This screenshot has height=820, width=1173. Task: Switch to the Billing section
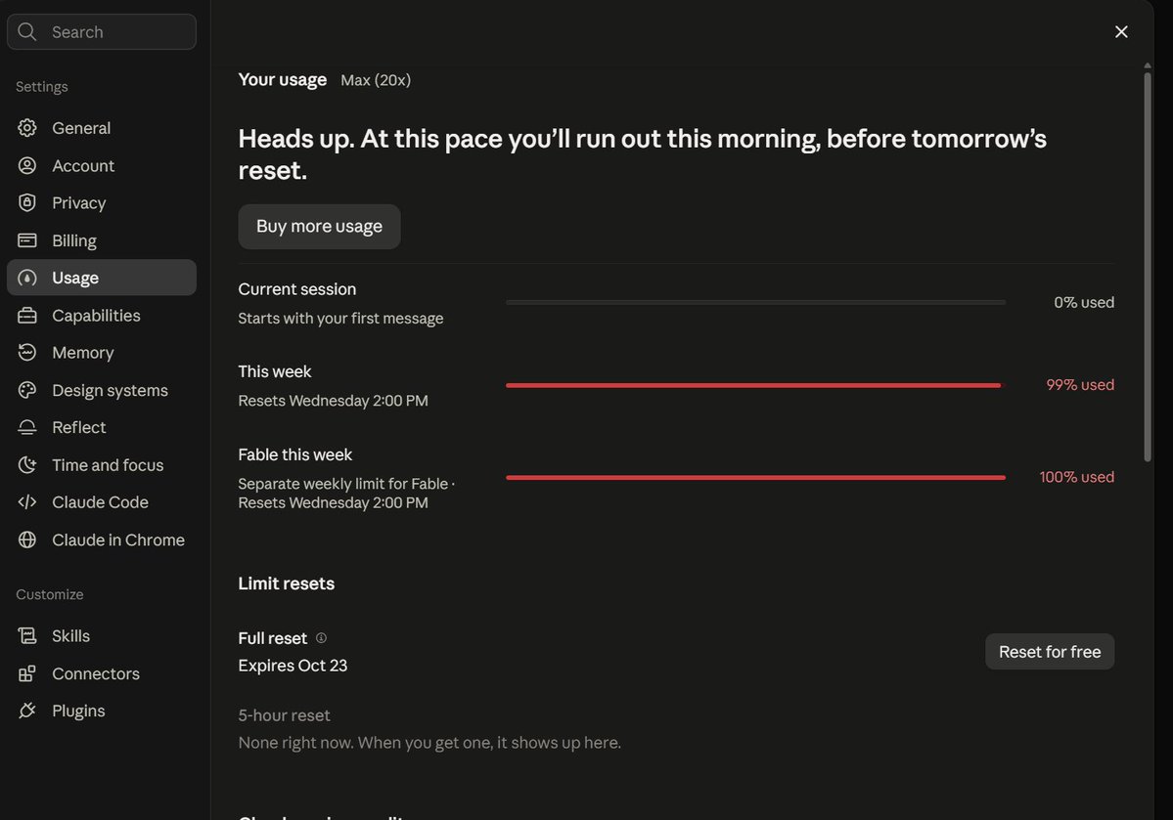(102, 240)
